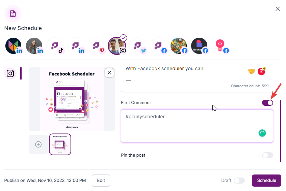The width and height of the screenshot is (286, 191).
Task: Select the Twitter account avatar
Action: coord(138,46)
